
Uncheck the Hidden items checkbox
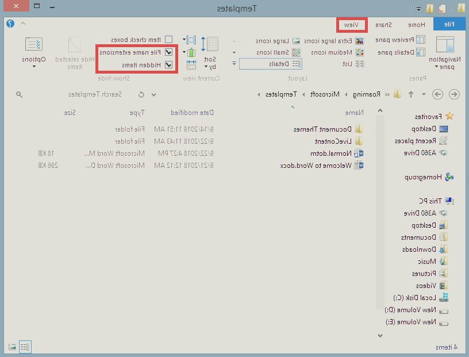[x=168, y=65]
